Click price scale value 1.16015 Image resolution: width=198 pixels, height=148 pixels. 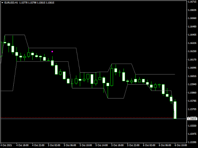tap(192, 76)
